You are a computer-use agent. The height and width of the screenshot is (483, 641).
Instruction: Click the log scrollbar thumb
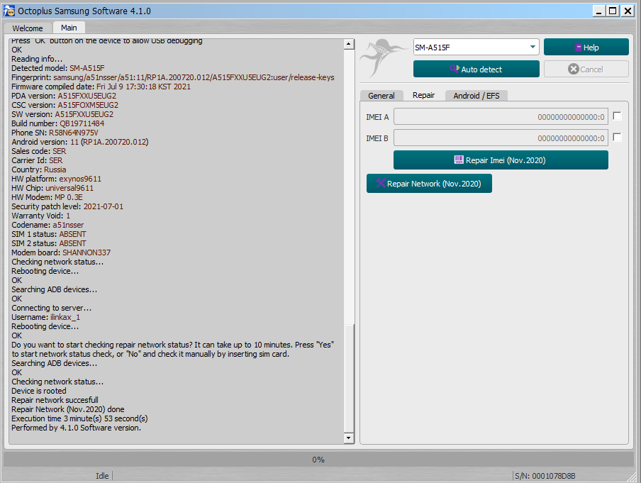tap(349, 378)
